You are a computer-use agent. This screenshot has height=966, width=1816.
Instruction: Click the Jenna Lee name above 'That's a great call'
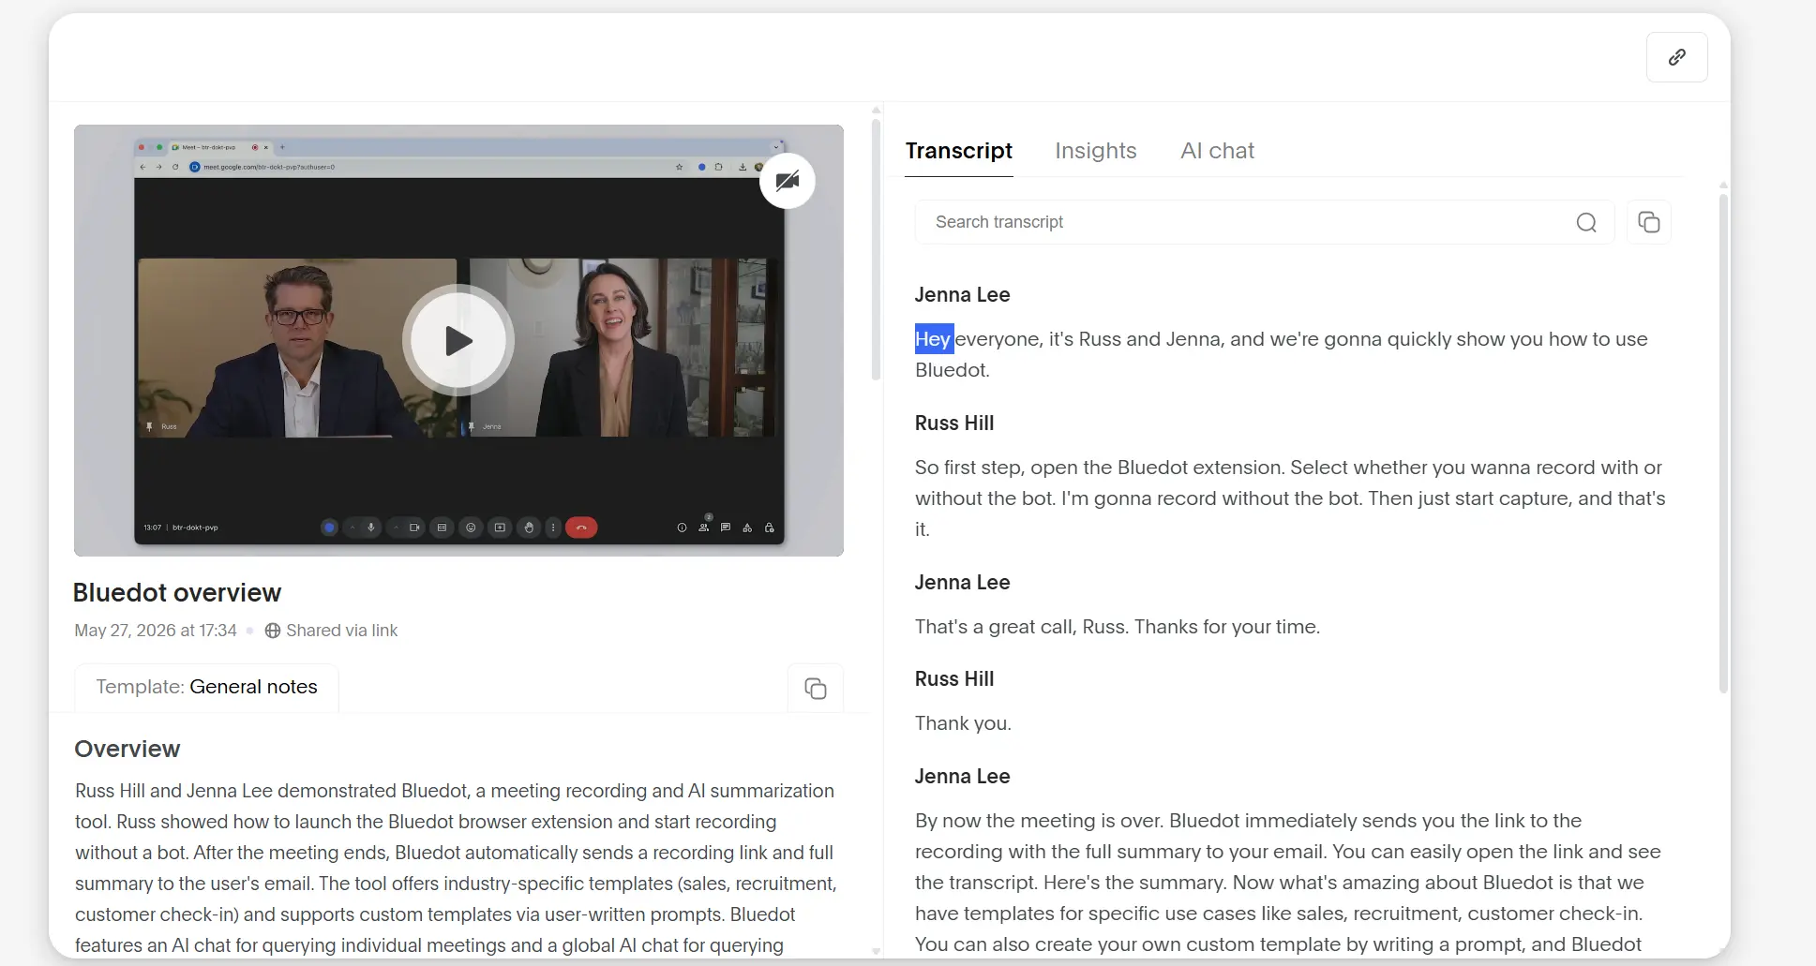tap(962, 582)
